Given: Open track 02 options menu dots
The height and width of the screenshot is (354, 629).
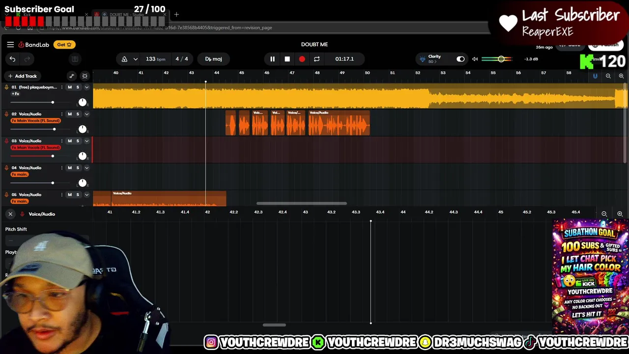Looking at the screenshot, I should pos(61,114).
